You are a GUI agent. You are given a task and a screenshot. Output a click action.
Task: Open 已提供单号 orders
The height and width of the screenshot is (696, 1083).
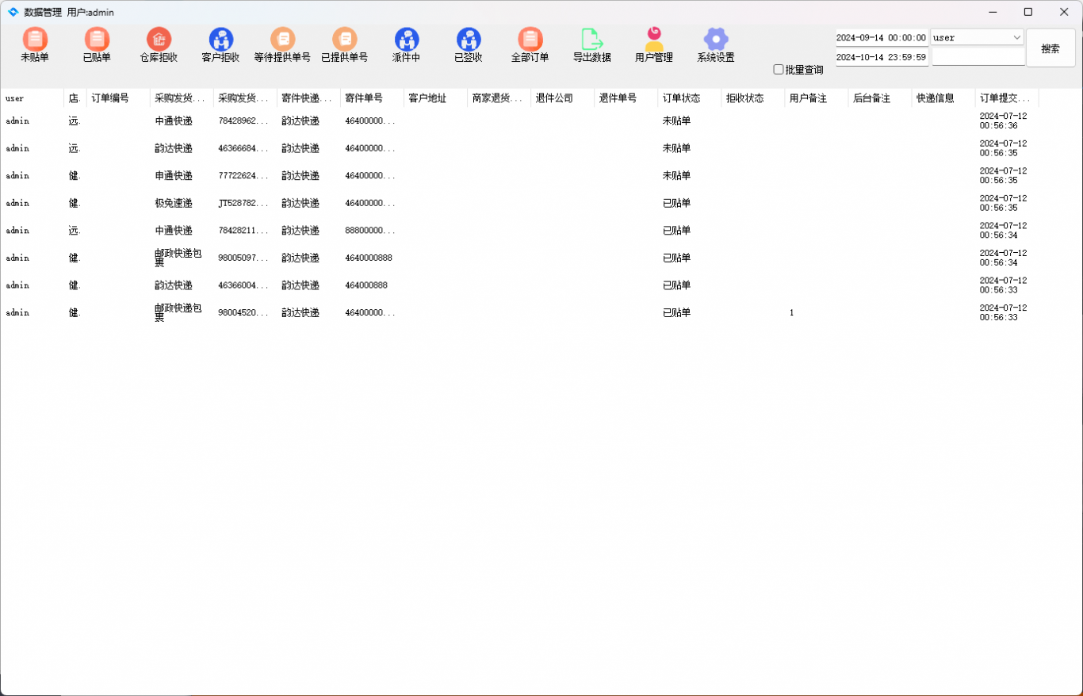(x=344, y=45)
